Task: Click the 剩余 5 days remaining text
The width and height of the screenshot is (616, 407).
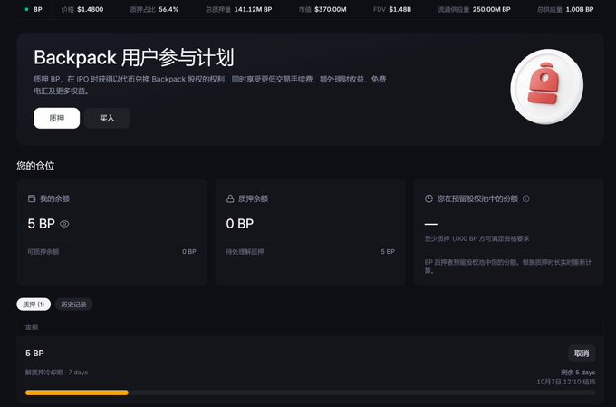Action: tap(578, 373)
